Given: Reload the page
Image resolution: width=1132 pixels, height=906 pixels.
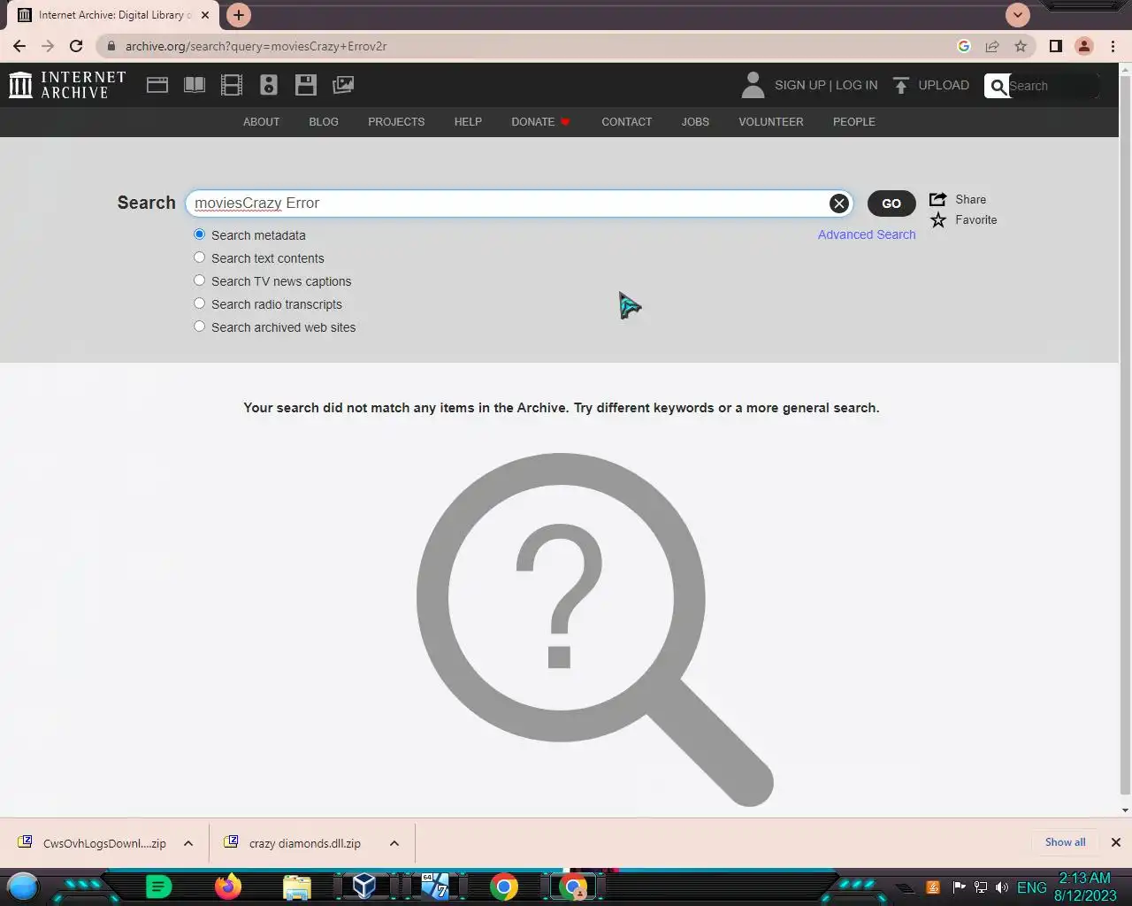Looking at the screenshot, I should 76,46.
